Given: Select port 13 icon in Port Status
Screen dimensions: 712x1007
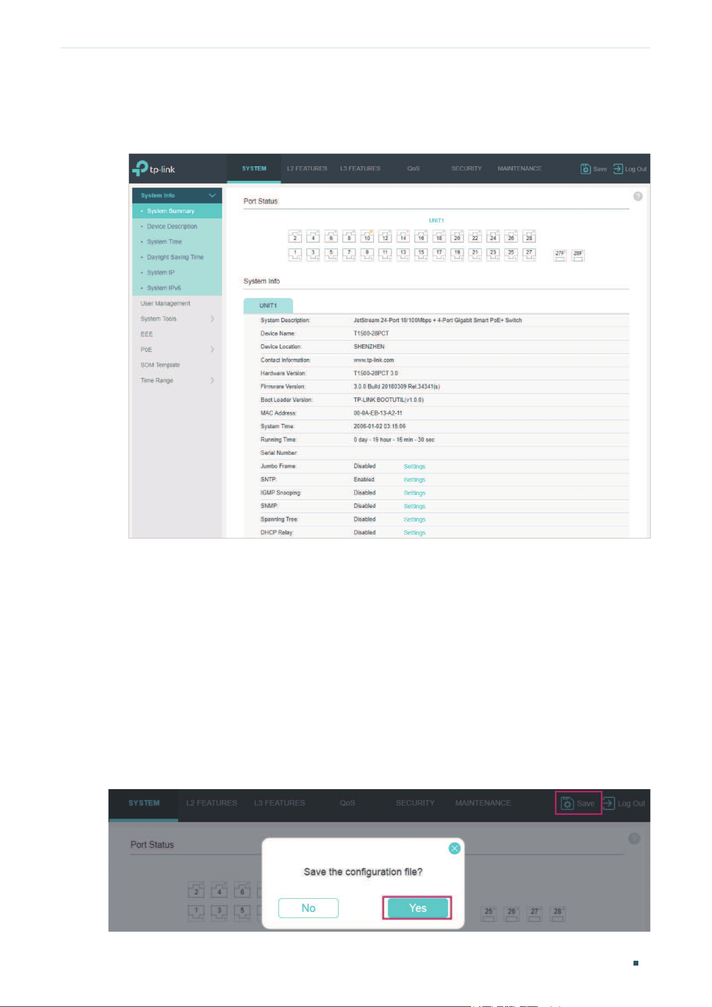Looking at the screenshot, I should (x=403, y=254).
